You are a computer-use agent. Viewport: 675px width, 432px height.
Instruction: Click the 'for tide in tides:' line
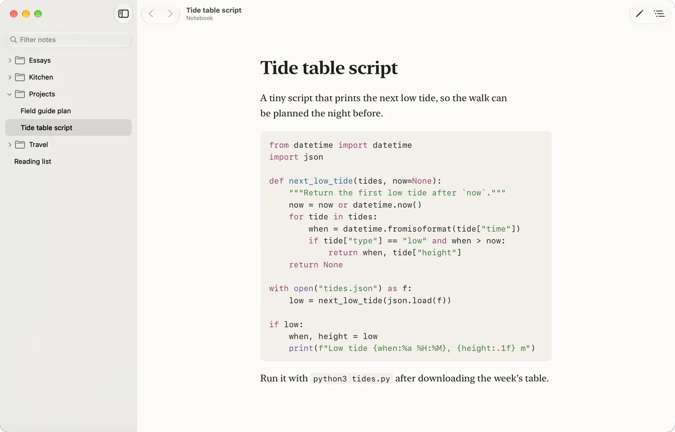click(x=333, y=217)
